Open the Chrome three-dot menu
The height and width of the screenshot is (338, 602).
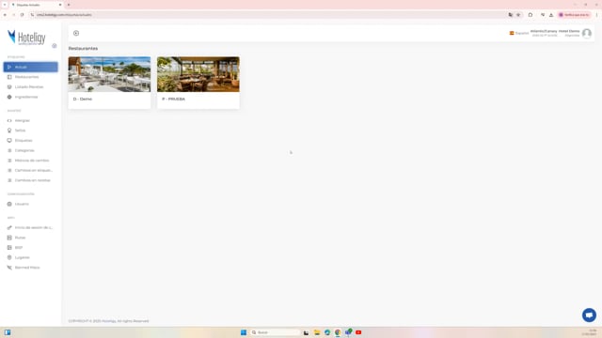596,15
